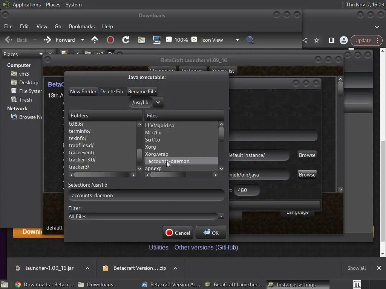This screenshot has width=386, height=289.
Task: Open the File menu in Downloads window
Action: pyautogui.click(x=8, y=26)
